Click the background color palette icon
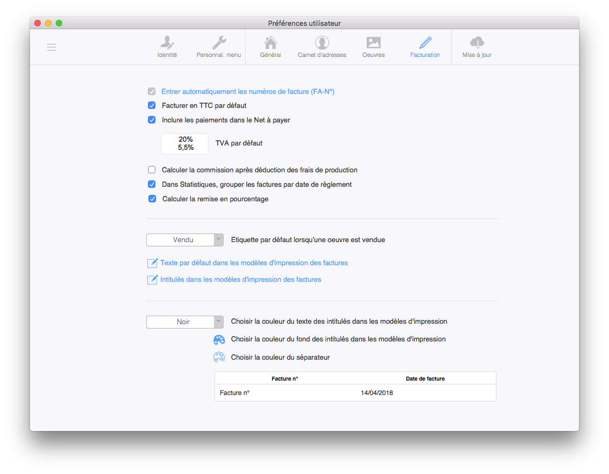Screen dimensions: 609x474 pos(219,339)
